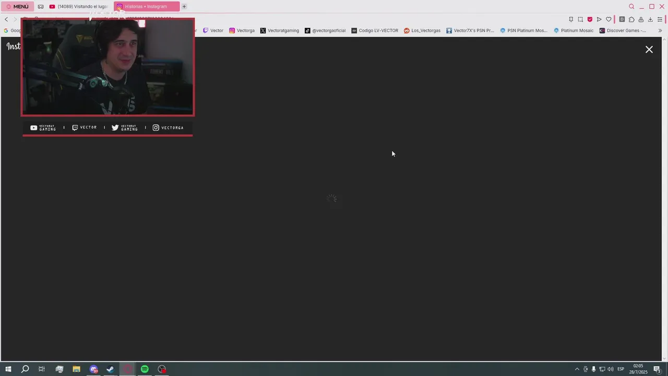Open the workspaces icon beside MENÚ

point(41,7)
